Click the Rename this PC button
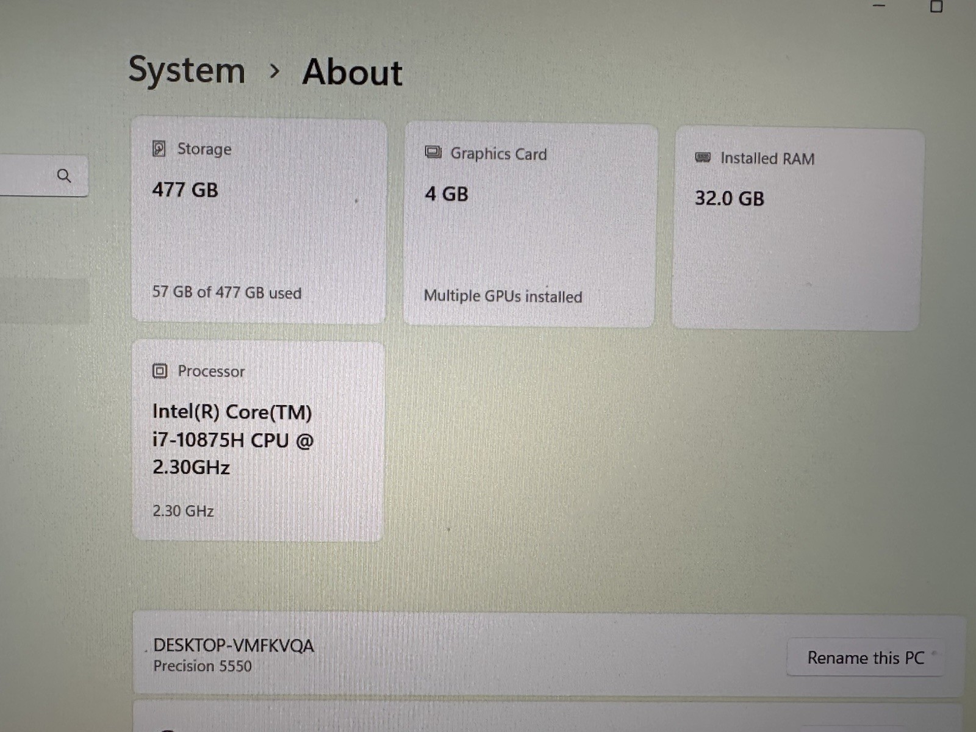This screenshot has height=732, width=976. tap(866, 658)
